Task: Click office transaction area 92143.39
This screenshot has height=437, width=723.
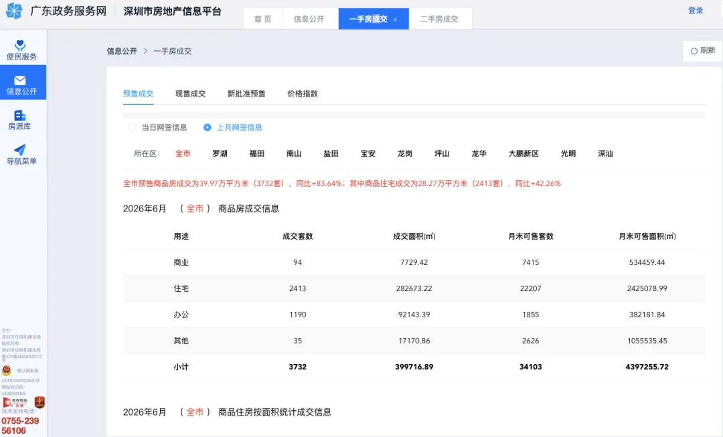Action: pos(414,315)
